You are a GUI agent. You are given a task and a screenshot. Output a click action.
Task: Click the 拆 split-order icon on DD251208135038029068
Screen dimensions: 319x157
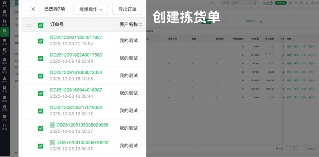(52, 125)
